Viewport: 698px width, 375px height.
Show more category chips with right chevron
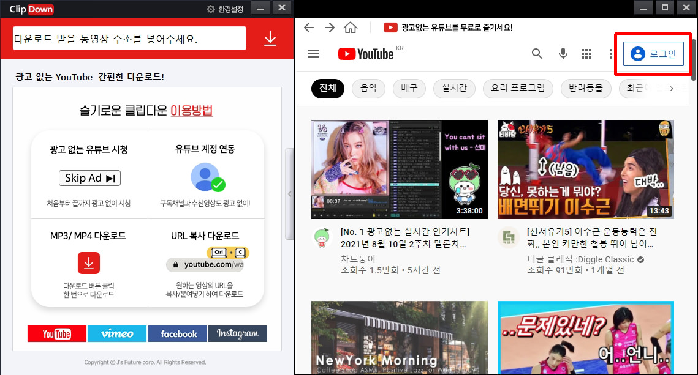click(x=671, y=89)
